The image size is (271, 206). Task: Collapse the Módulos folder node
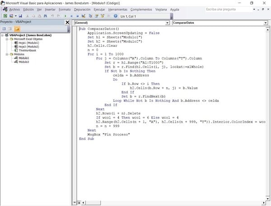pos(6,54)
